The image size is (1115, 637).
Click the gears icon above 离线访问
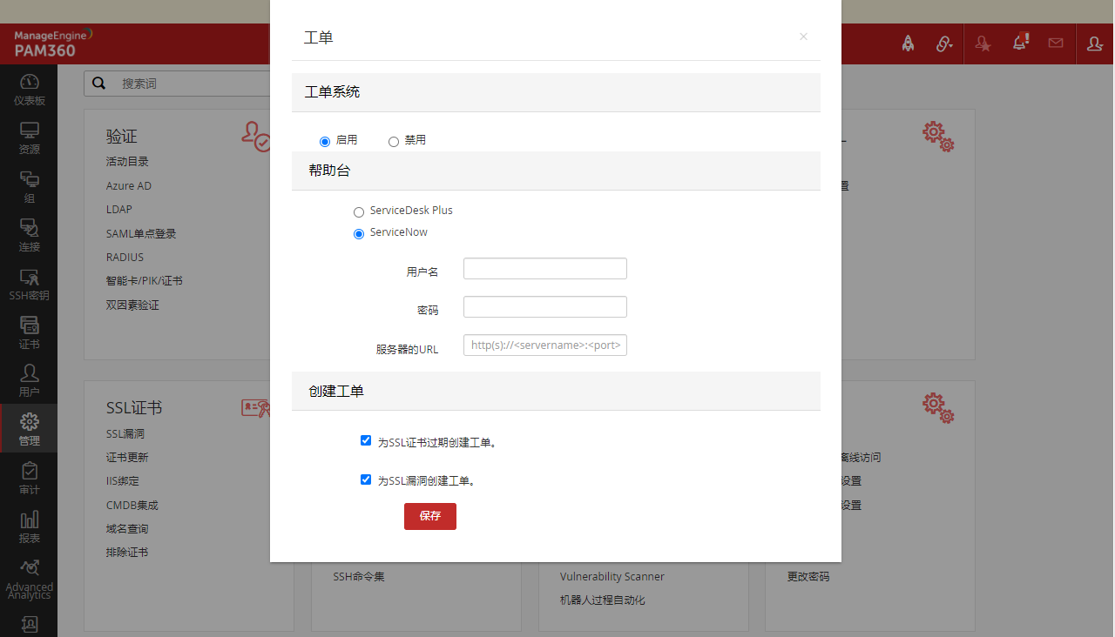point(938,408)
